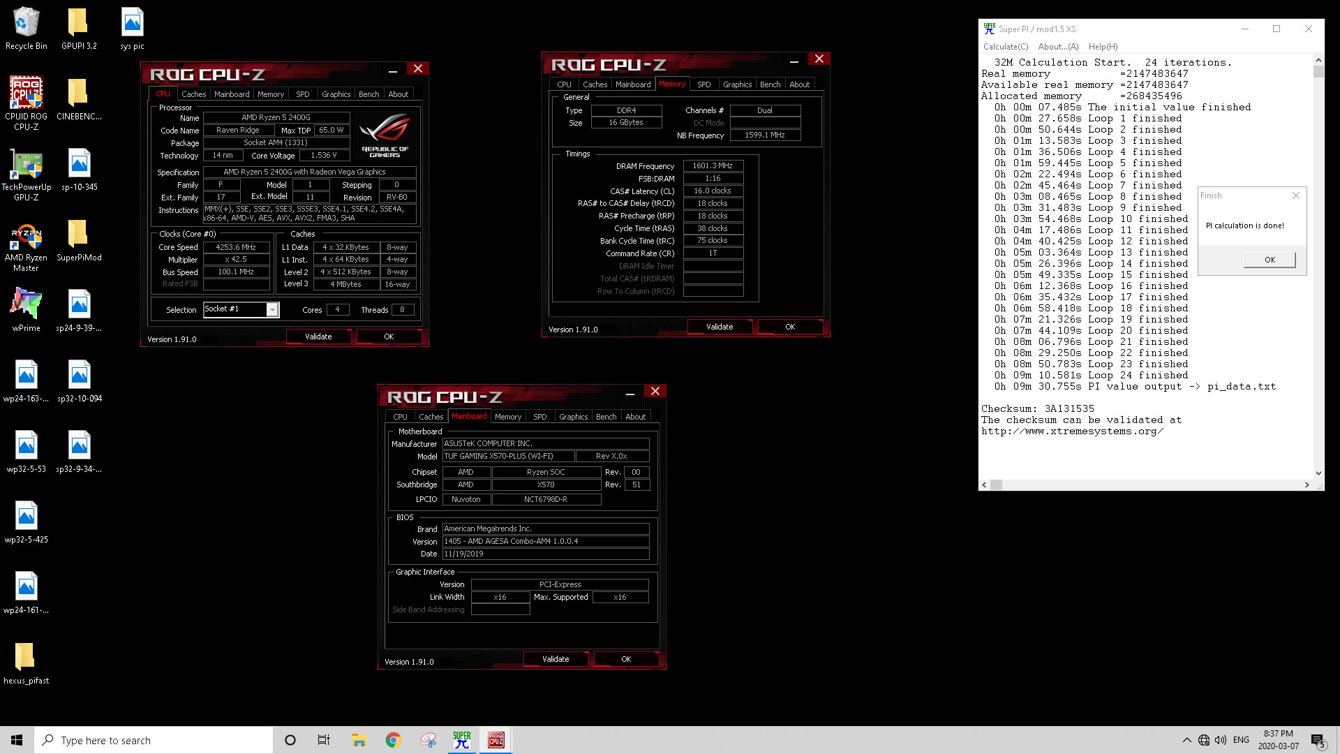Select the wp24-163 image file
The image size is (1340, 754).
coord(26,382)
